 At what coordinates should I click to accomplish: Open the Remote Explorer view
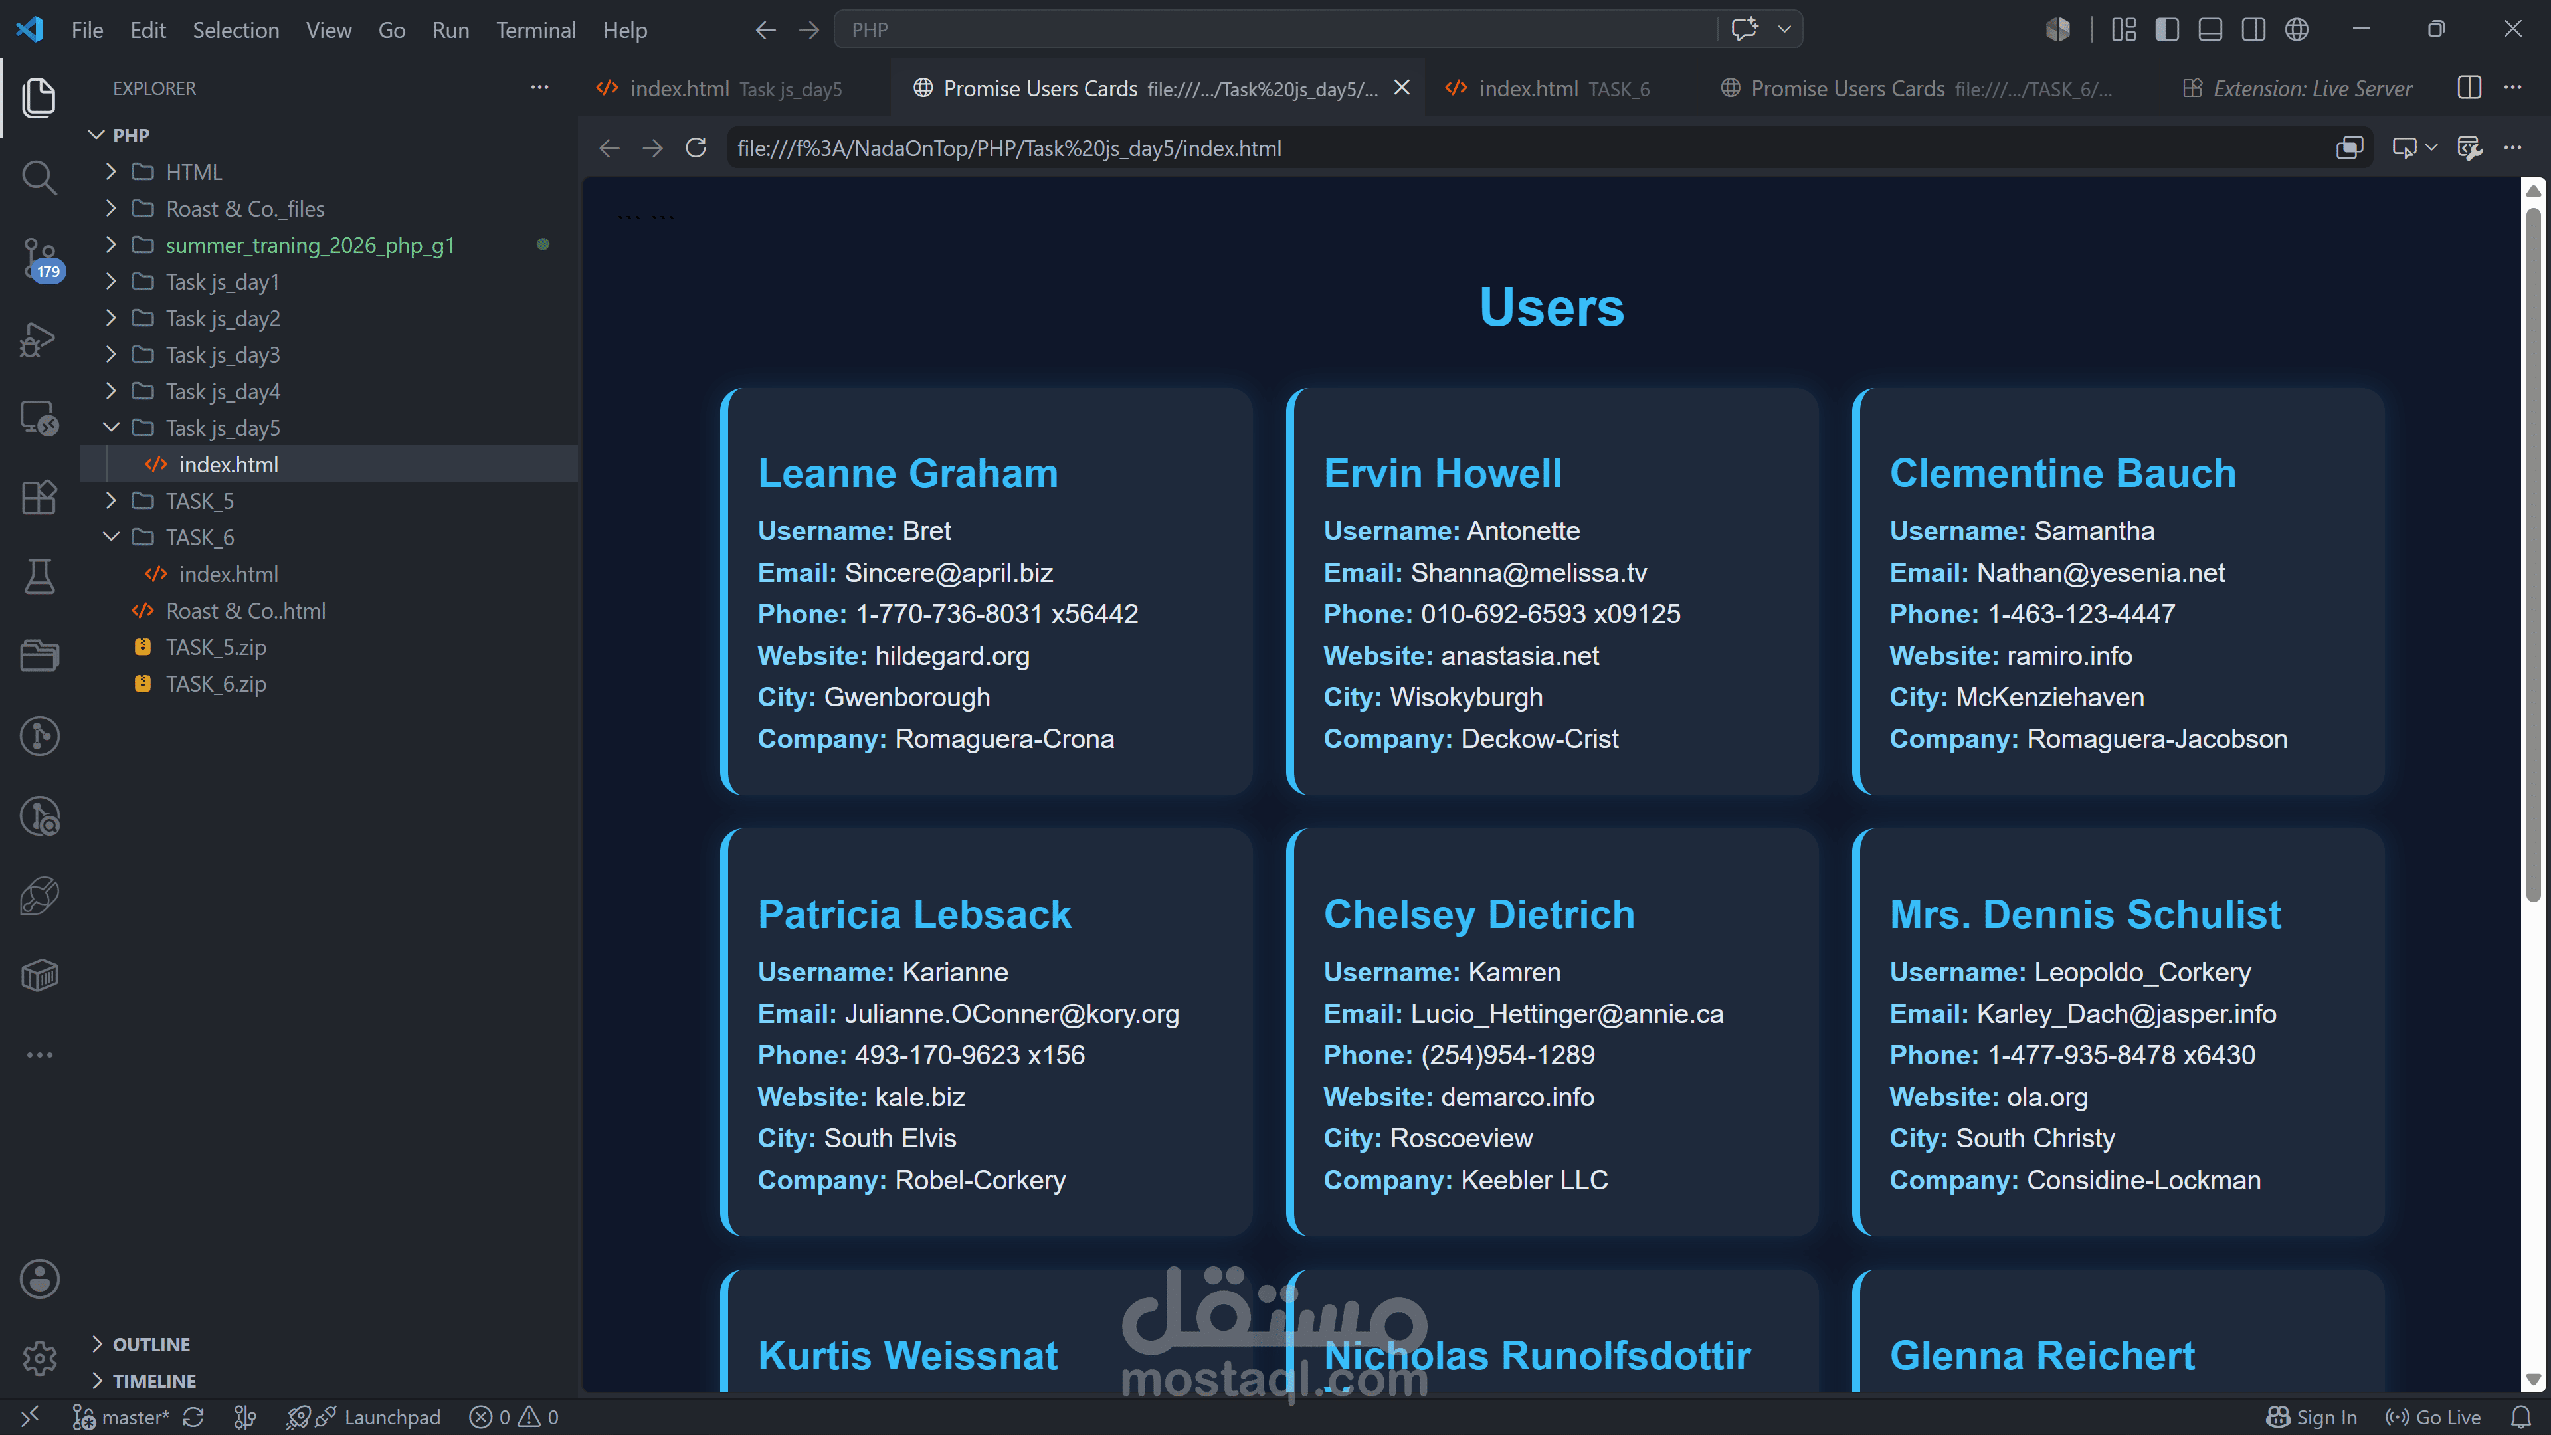tap(39, 418)
